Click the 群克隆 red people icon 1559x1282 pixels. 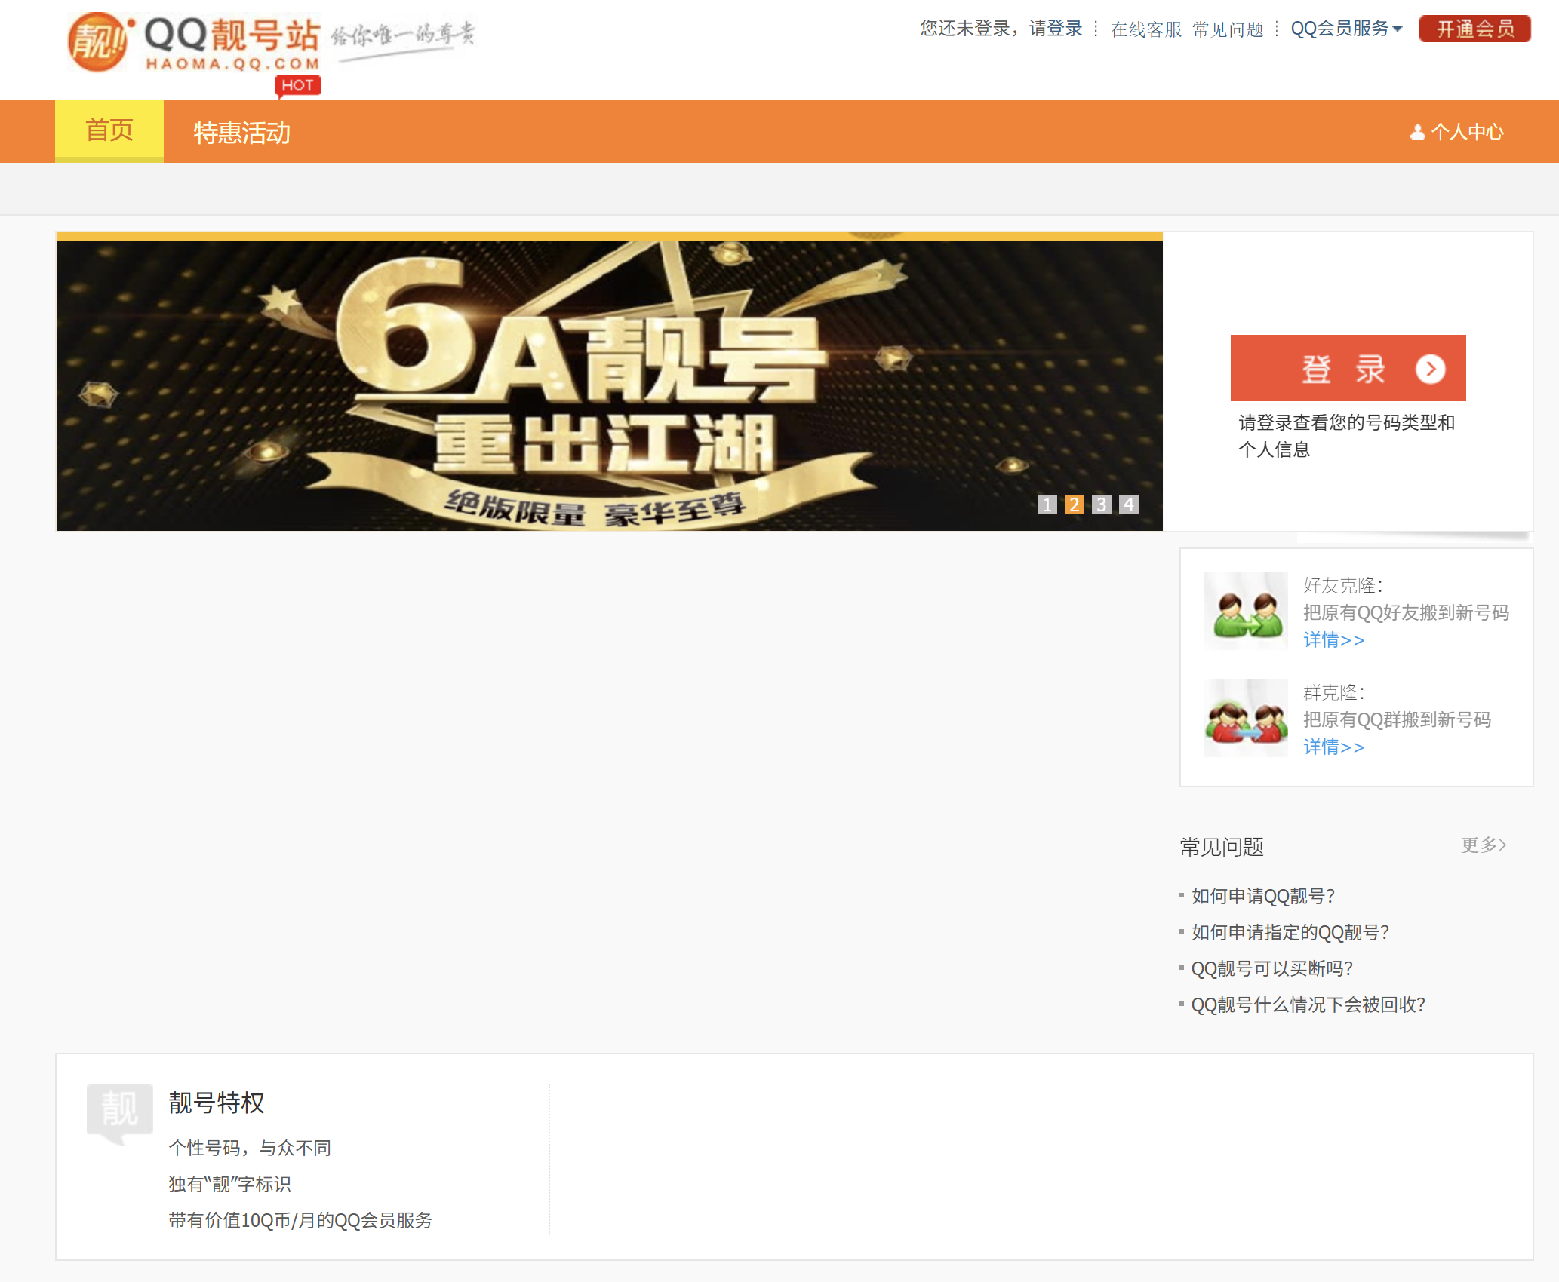[x=1245, y=718]
